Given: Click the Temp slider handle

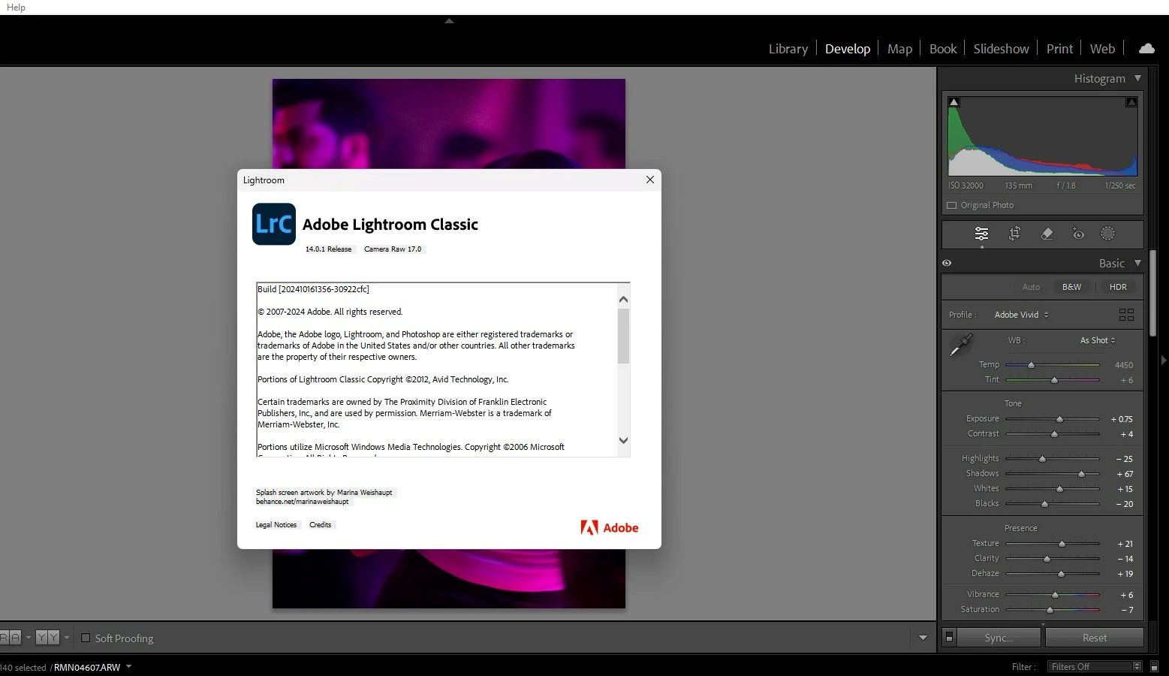Looking at the screenshot, I should click(x=1031, y=365).
